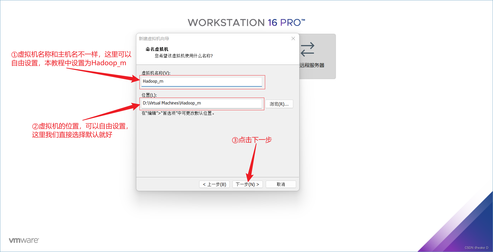Click the default-location hint text under path
The image size is (493, 252).
pos(178,113)
